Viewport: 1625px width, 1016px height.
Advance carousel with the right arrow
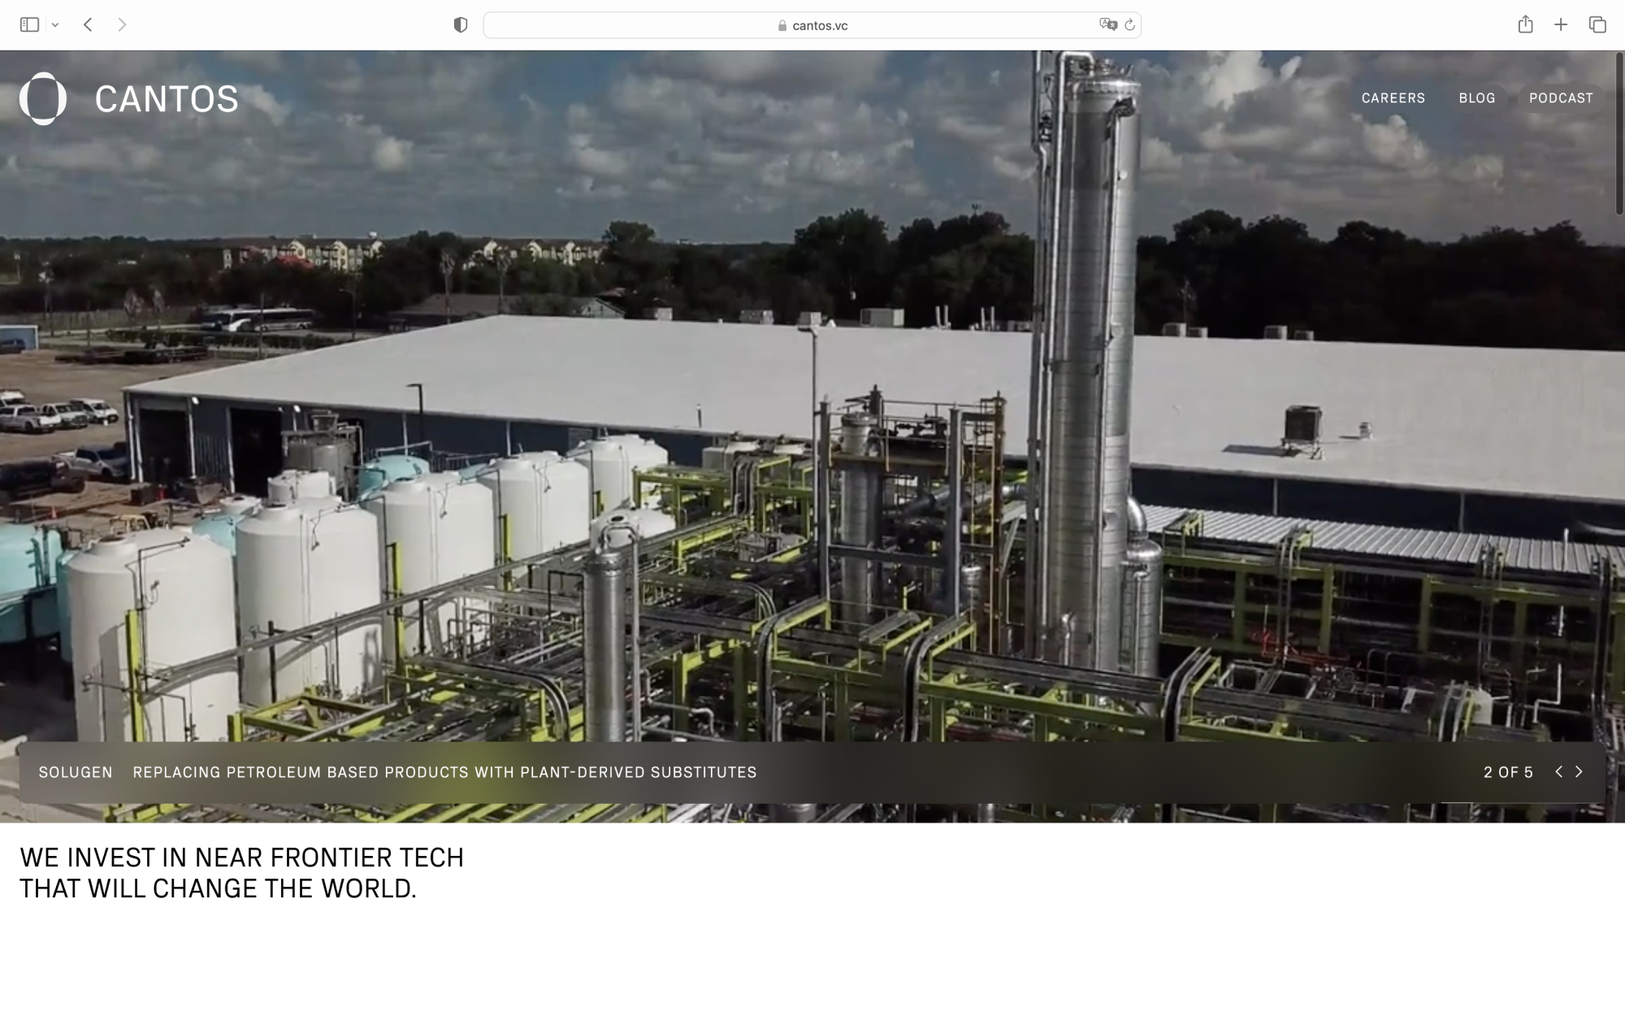pos(1579,771)
